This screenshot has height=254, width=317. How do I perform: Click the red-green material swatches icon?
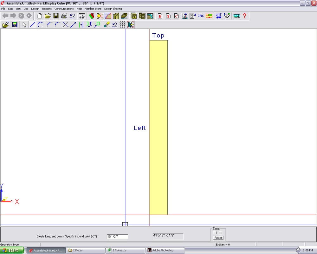pos(92,16)
